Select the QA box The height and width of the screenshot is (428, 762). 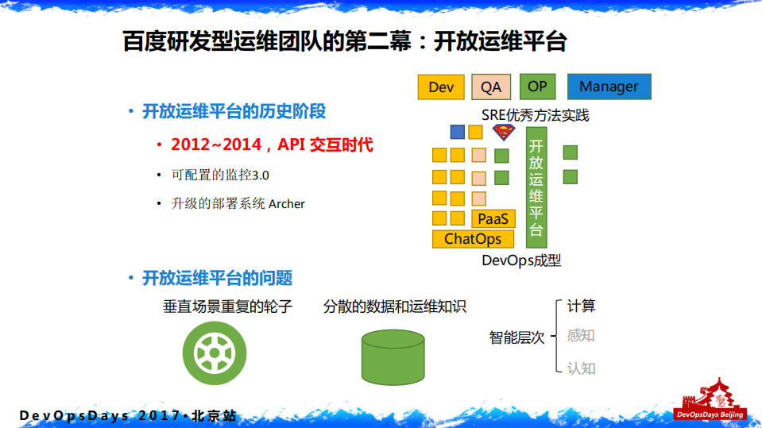pyautogui.click(x=491, y=87)
